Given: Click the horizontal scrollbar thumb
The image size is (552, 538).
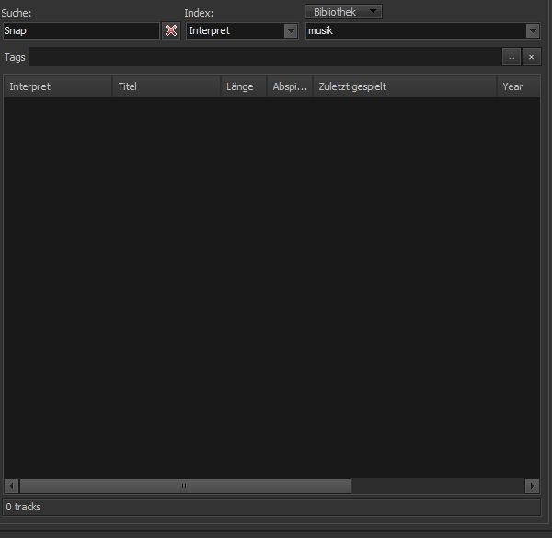Looking at the screenshot, I should pyautogui.click(x=185, y=486).
